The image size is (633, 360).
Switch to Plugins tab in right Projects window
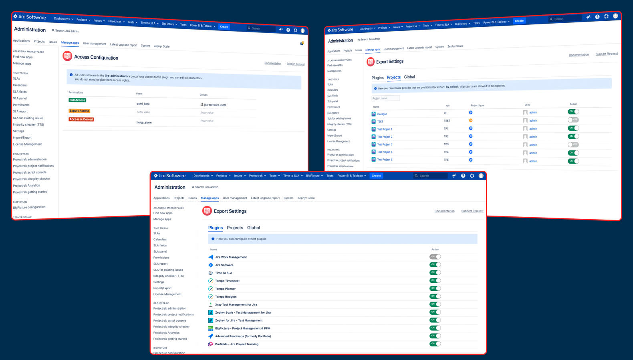(377, 78)
